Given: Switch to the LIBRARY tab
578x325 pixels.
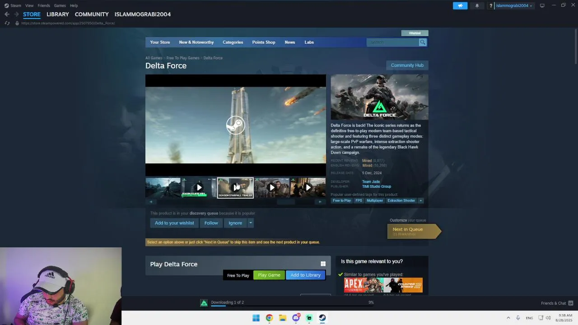Looking at the screenshot, I should tap(58, 14).
